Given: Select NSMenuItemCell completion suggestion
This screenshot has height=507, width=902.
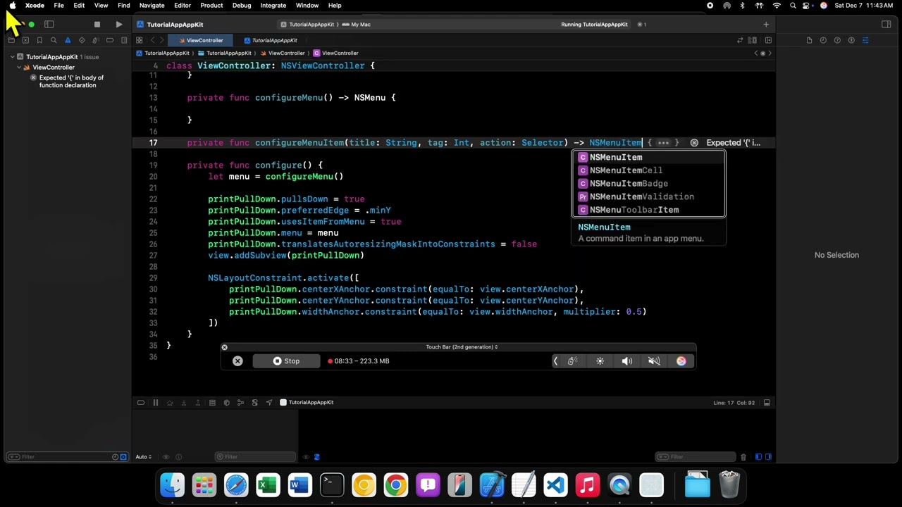Looking at the screenshot, I should click(x=648, y=170).
